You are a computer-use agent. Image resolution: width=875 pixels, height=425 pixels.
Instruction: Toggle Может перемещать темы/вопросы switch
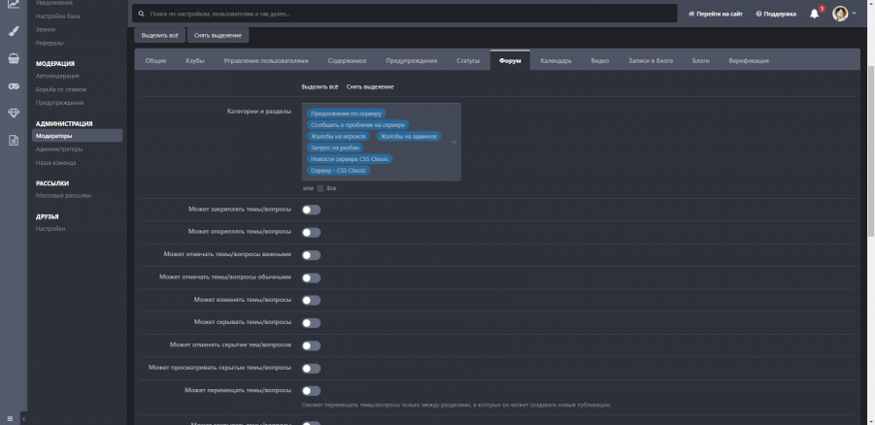[312, 391]
